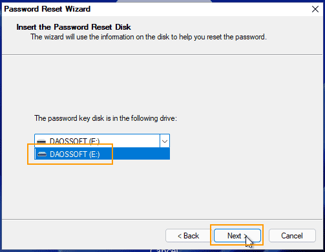Click the chevron beside DAOSSOFT (E:)
Viewport: 325px width, 252px height.
[x=165, y=142]
